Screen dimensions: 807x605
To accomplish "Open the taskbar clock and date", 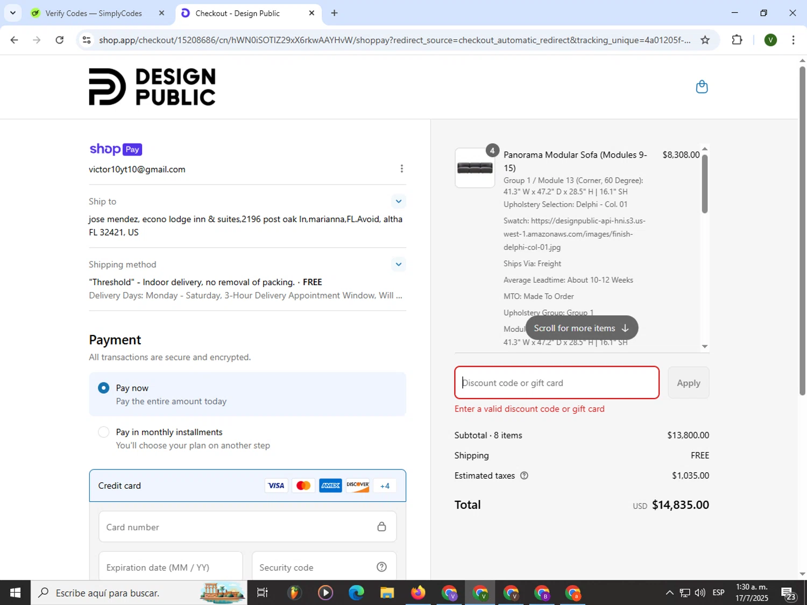I will 752,593.
